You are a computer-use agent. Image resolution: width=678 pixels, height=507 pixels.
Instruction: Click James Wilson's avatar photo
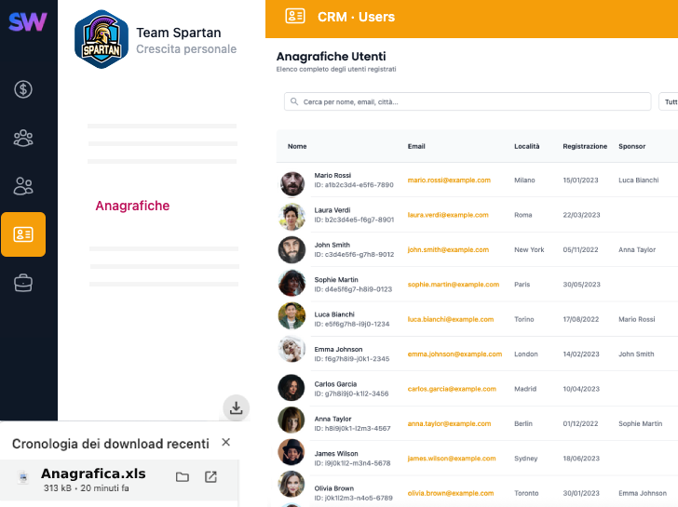tap(292, 452)
